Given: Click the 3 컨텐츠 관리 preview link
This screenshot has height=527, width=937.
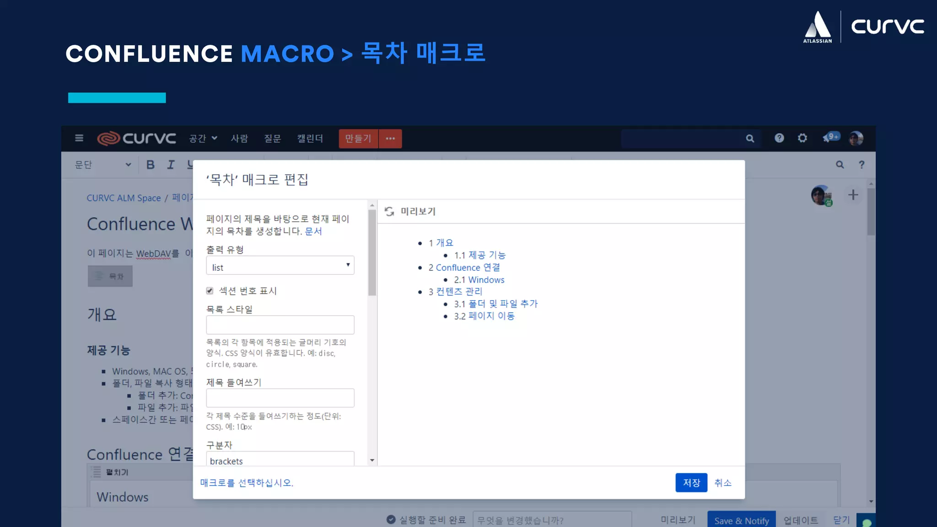Looking at the screenshot, I should 459,291.
